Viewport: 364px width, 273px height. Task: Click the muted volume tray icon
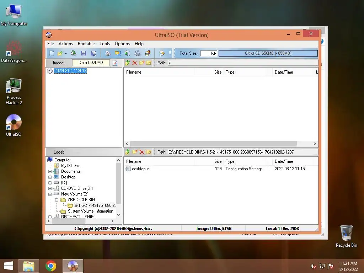click(314, 266)
